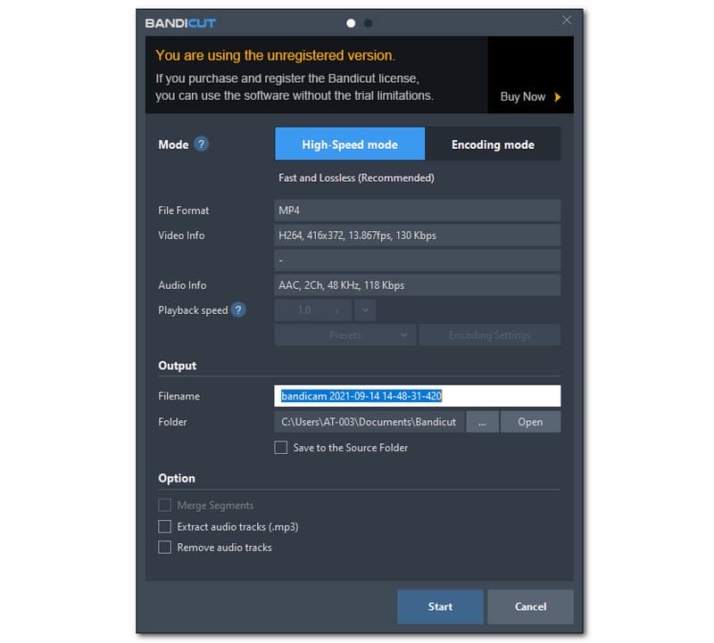The height and width of the screenshot is (643, 714).
Task: Select the first page indicator dot
Action: (351, 23)
